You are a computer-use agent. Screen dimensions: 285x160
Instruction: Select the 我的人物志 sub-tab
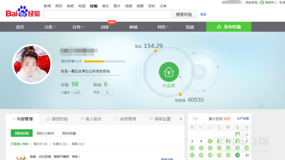click(45, 133)
